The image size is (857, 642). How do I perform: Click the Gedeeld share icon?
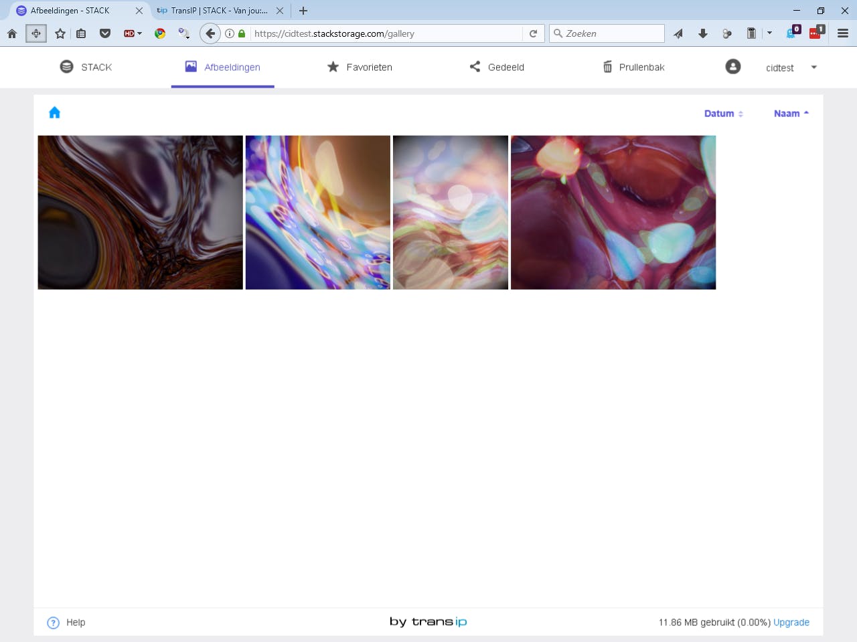[x=475, y=66]
